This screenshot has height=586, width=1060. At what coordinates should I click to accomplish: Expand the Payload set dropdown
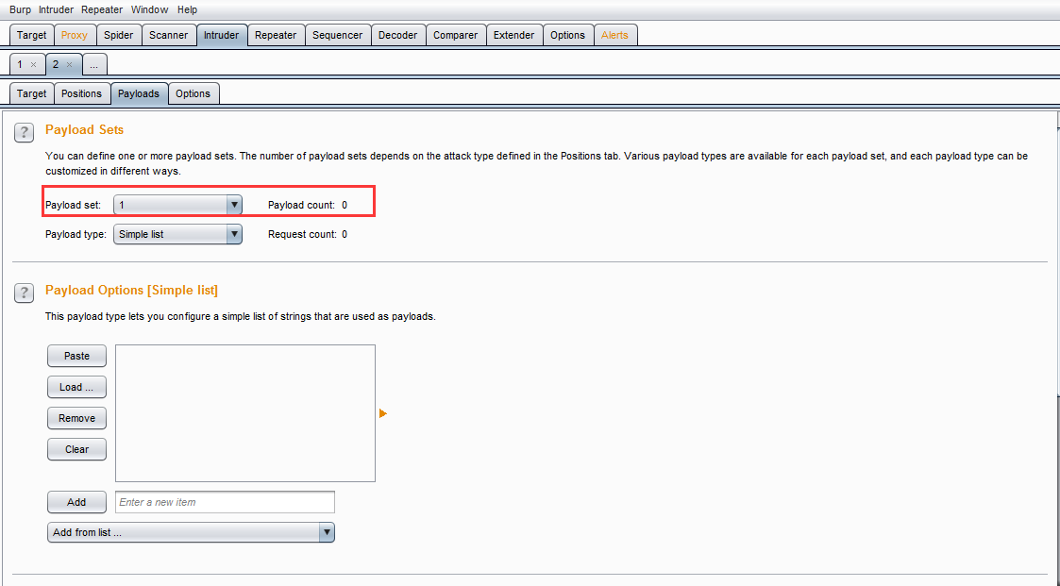[177, 204]
